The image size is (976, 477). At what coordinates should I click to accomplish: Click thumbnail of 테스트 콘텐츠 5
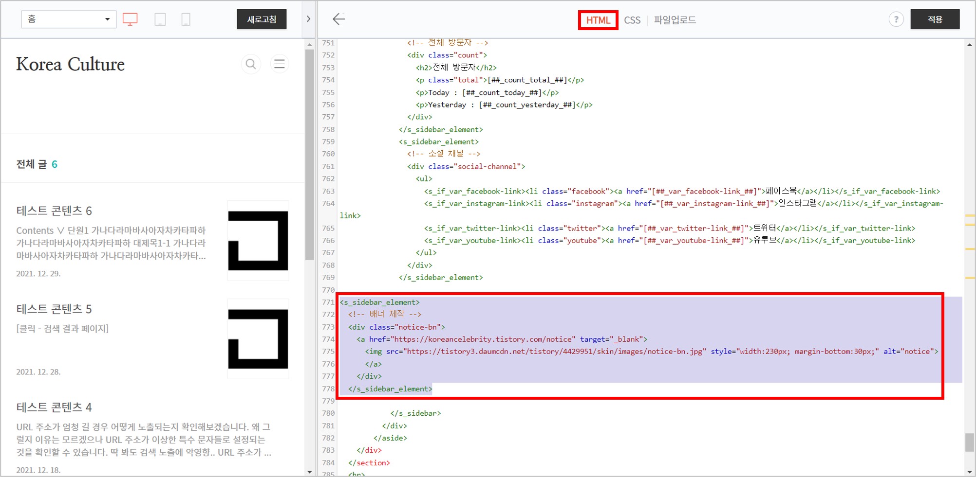[258, 339]
